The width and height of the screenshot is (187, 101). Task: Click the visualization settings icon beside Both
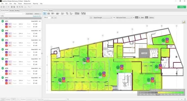[x=147, y=18]
